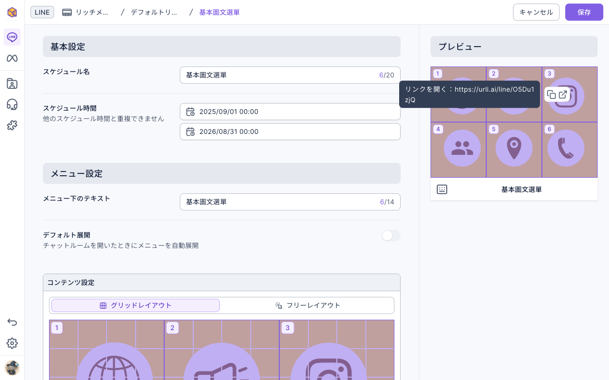Click the back arrow icon in sidebar
The height and width of the screenshot is (380, 609).
(12, 323)
